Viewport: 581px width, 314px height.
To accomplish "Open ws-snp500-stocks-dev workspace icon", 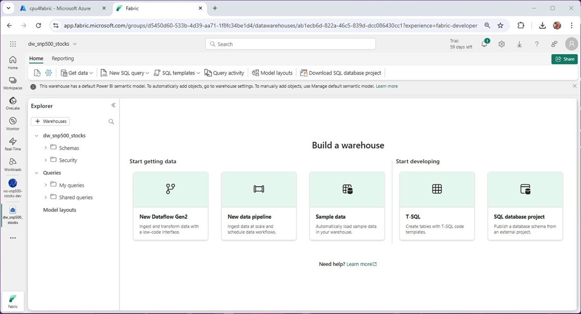I will point(13,188).
